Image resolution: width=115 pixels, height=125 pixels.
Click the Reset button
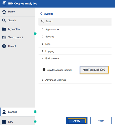click(101, 121)
